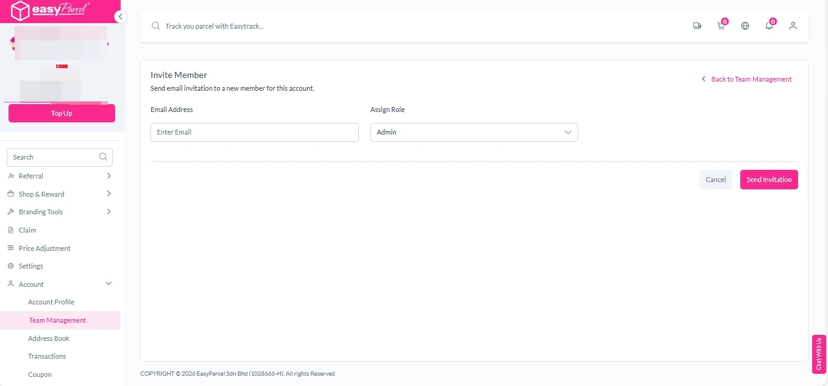Expand the Shop & Reward menu

click(x=60, y=194)
